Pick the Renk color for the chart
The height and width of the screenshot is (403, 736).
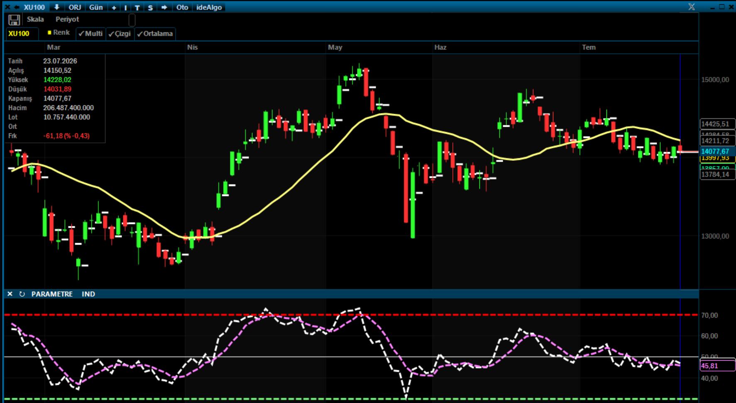point(59,32)
